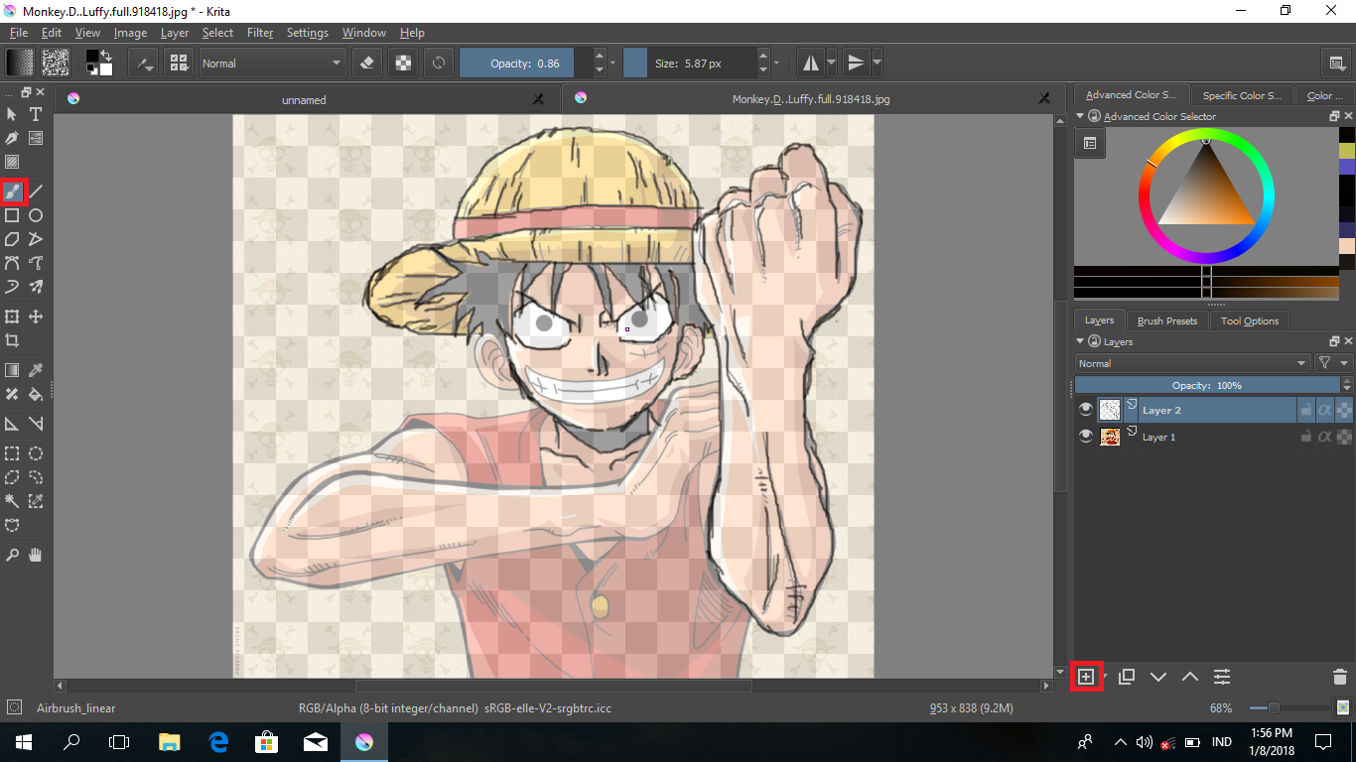This screenshot has height=762, width=1356.
Task: Open brush blending mode Normal dropdown
Action: click(271, 63)
